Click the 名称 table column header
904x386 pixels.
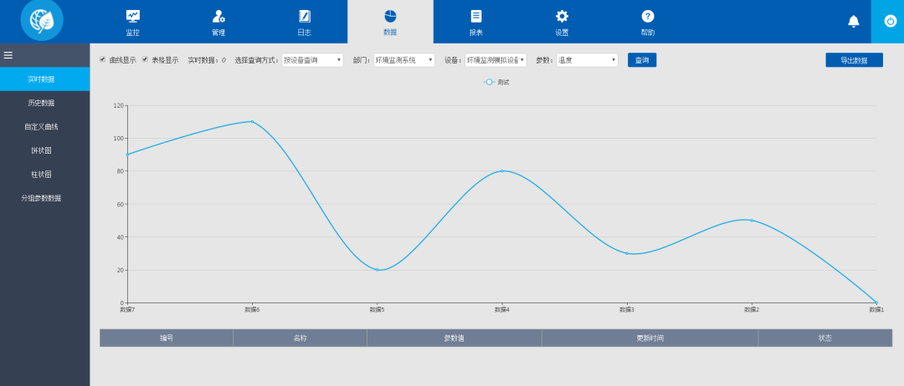click(300, 338)
